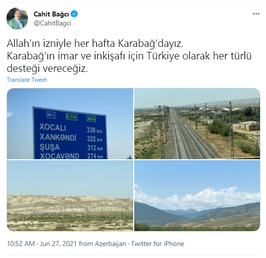Open the blue road sign photo

point(70,124)
